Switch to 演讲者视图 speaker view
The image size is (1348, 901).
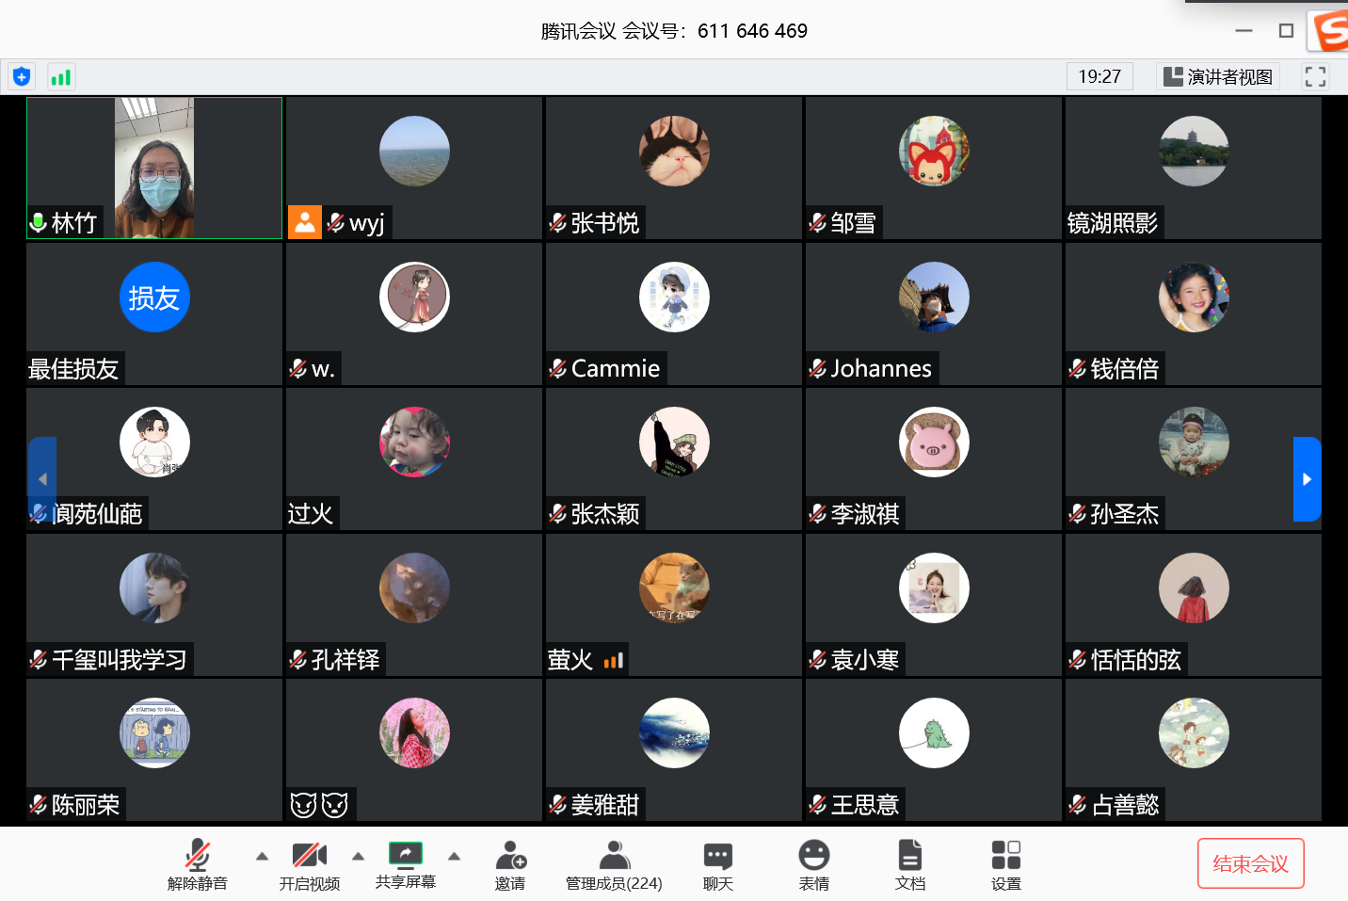[1218, 77]
